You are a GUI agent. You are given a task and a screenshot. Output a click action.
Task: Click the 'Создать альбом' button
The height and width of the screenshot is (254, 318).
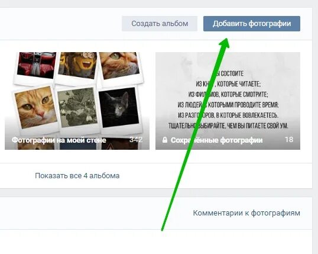point(160,24)
